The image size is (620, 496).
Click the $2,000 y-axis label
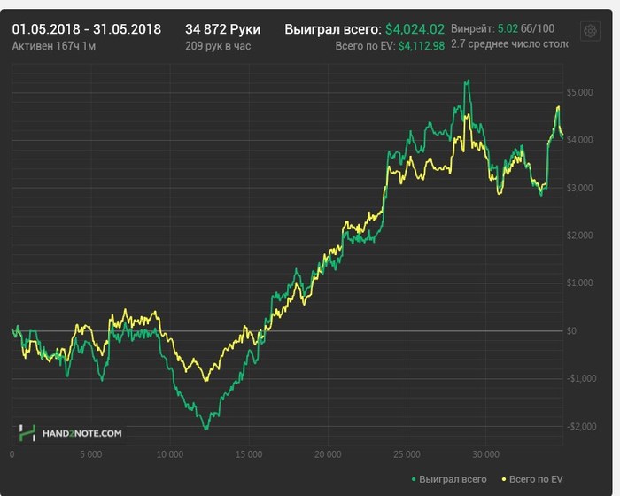(579, 236)
